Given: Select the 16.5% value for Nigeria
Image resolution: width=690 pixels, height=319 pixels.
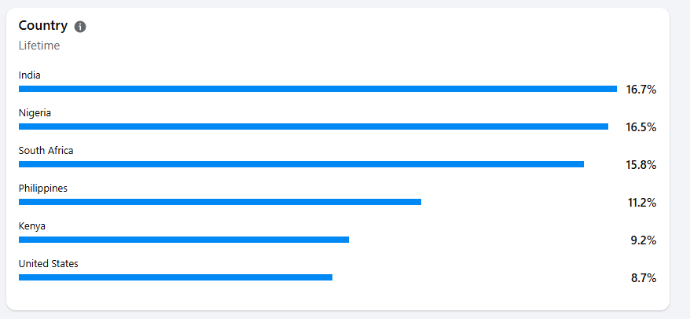Looking at the screenshot, I should (641, 127).
